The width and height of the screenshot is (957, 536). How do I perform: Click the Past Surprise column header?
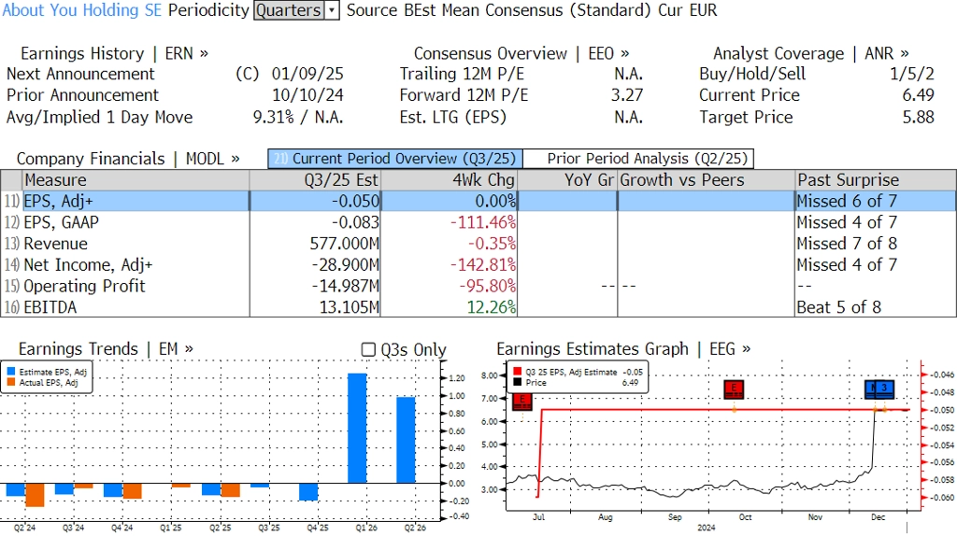[x=876, y=180]
